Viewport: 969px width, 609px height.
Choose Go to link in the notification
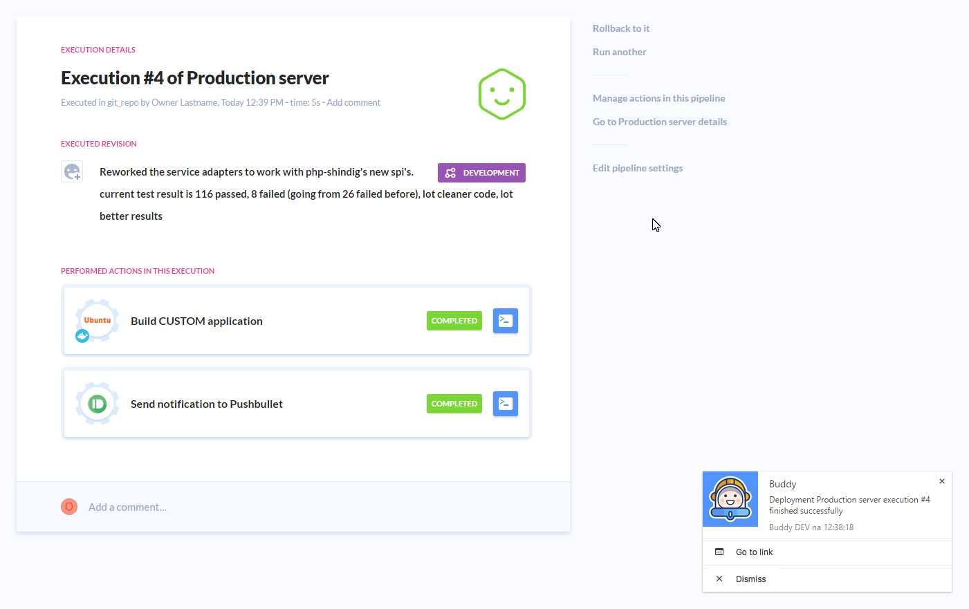tap(755, 552)
